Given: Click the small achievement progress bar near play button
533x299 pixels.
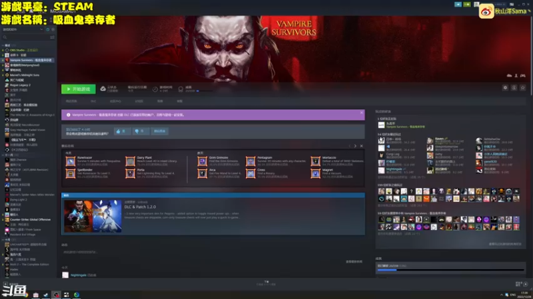Looking at the screenshot, I should point(204,91).
